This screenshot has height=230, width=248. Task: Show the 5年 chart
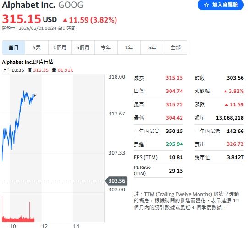click(x=152, y=47)
